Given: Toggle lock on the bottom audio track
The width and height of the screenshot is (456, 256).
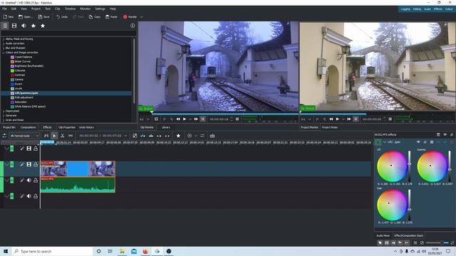Looking at the screenshot, I should click(36, 196).
